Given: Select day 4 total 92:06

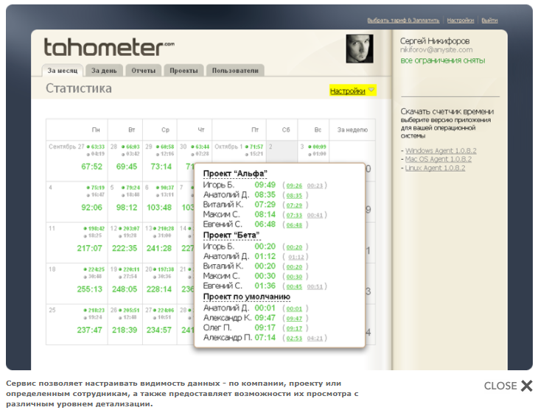Looking at the screenshot, I should [91, 208].
